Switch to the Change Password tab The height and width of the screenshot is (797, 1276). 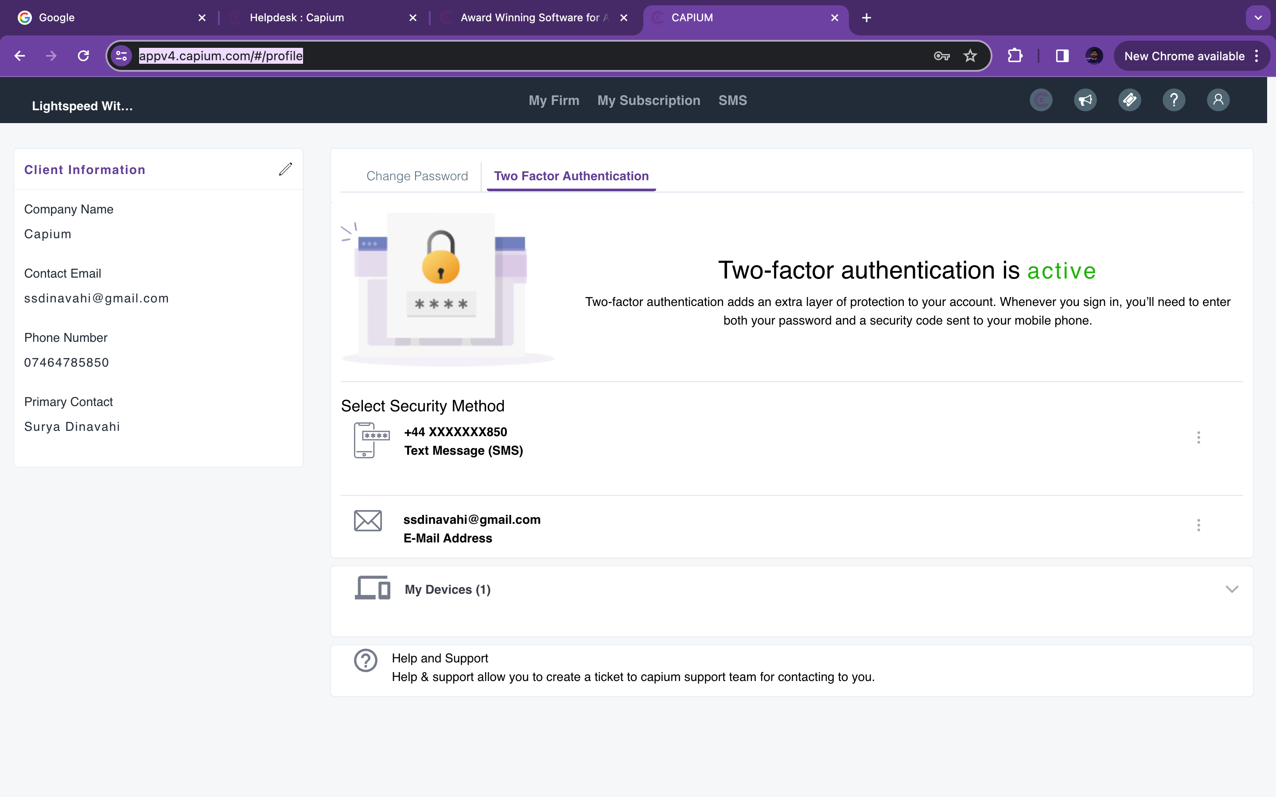point(416,176)
